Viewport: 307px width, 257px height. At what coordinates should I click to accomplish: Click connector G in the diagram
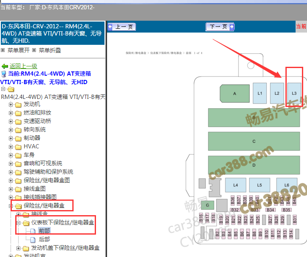(x=208, y=205)
